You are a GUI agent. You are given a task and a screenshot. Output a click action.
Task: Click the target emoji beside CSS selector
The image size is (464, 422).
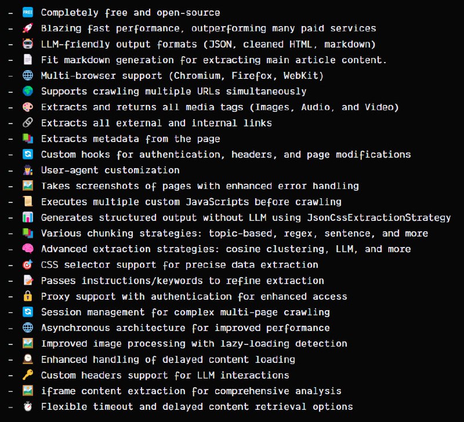pos(27,265)
